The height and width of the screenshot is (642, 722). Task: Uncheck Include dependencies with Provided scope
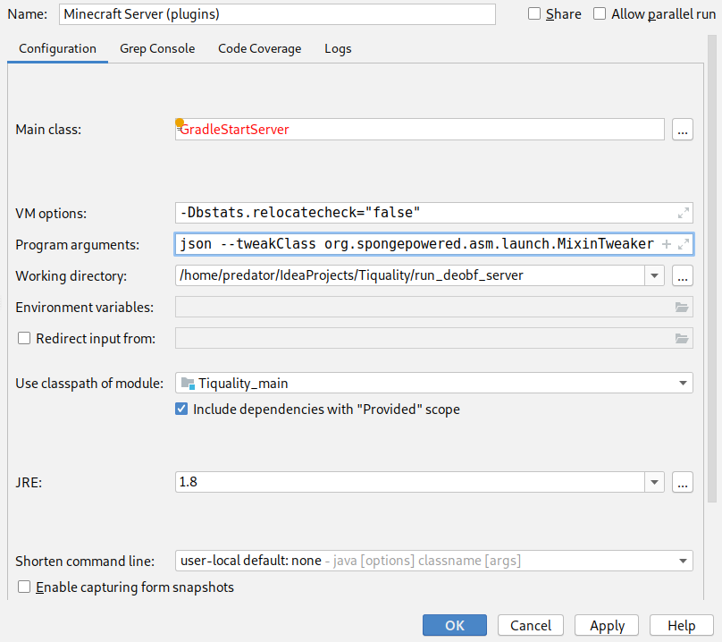pyautogui.click(x=181, y=409)
